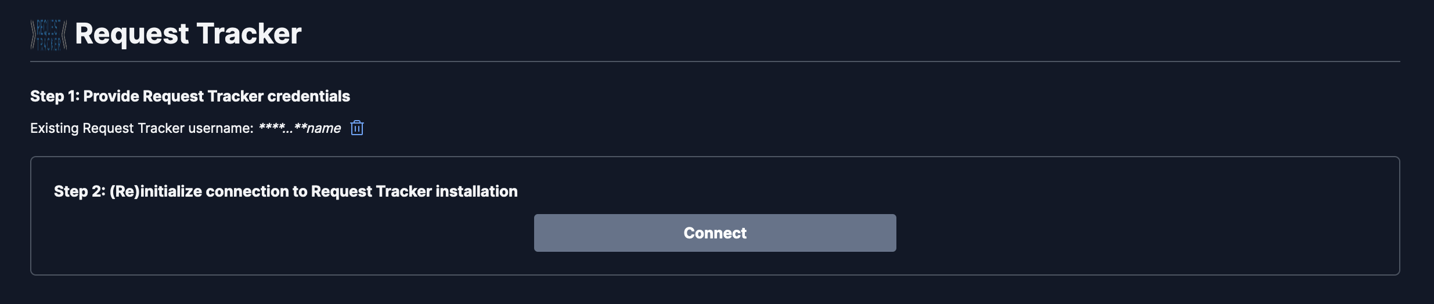The image size is (1434, 304).
Task: Click the "Existing Request Tracker username:" label
Action: 142,128
